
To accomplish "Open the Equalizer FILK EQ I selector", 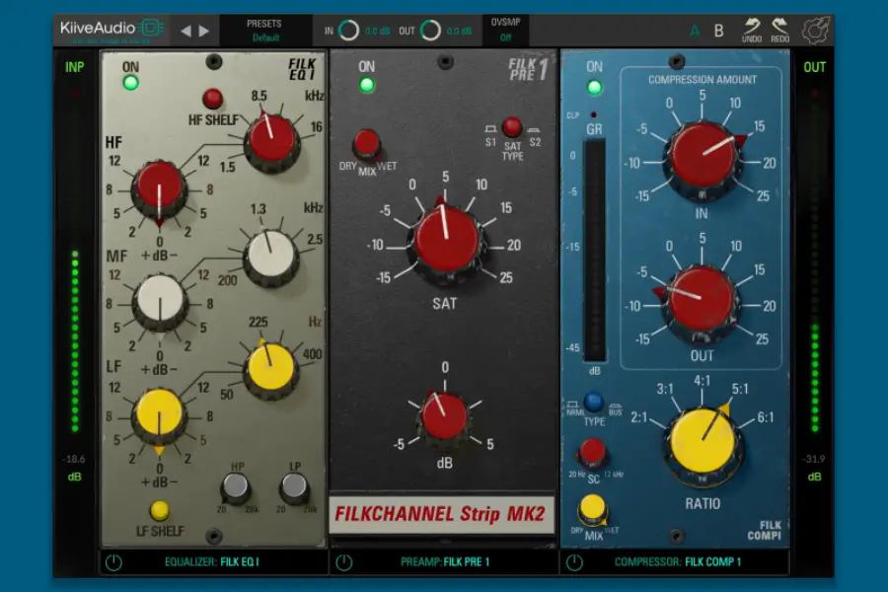I will point(212,562).
